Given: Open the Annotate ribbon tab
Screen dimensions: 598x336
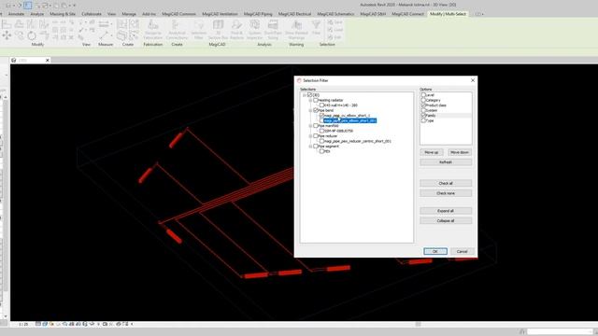Looking at the screenshot, I should coord(16,14).
